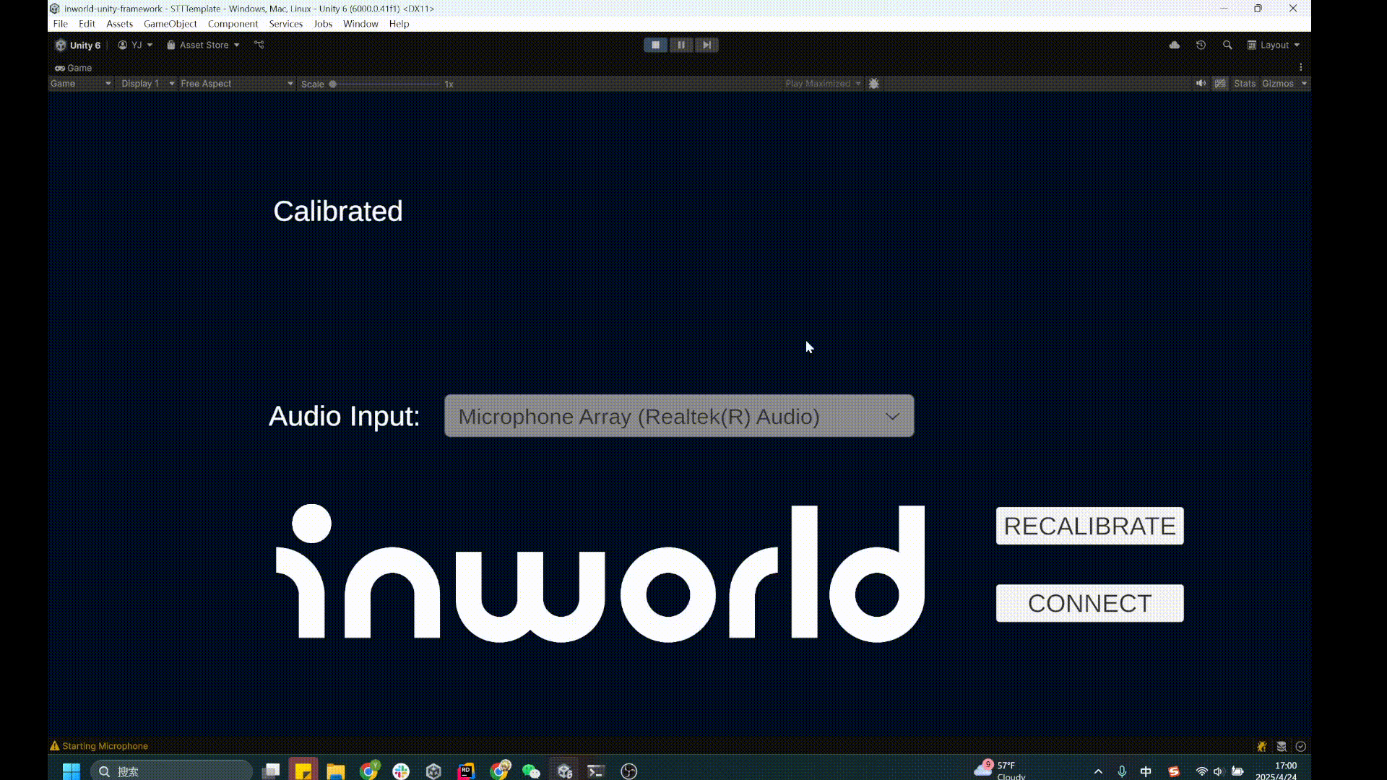This screenshot has height=780, width=1387.
Task: Open the Undo History icon
Action: click(1201, 45)
